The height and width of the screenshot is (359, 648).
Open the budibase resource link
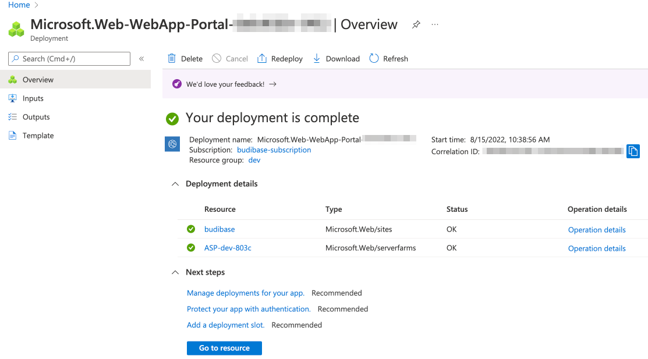point(219,229)
